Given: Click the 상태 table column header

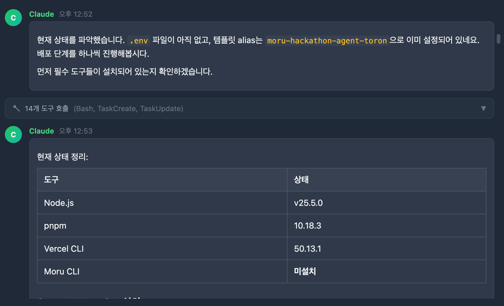Looking at the screenshot, I should 301,180.
